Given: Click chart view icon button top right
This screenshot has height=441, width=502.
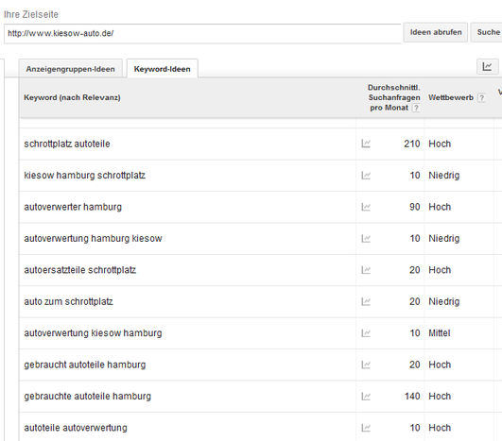Looking at the screenshot, I should 487,66.
